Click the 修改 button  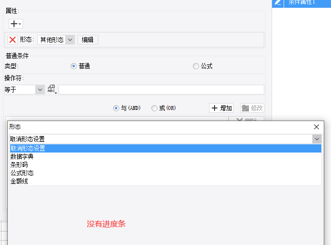pyautogui.click(x=252, y=108)
